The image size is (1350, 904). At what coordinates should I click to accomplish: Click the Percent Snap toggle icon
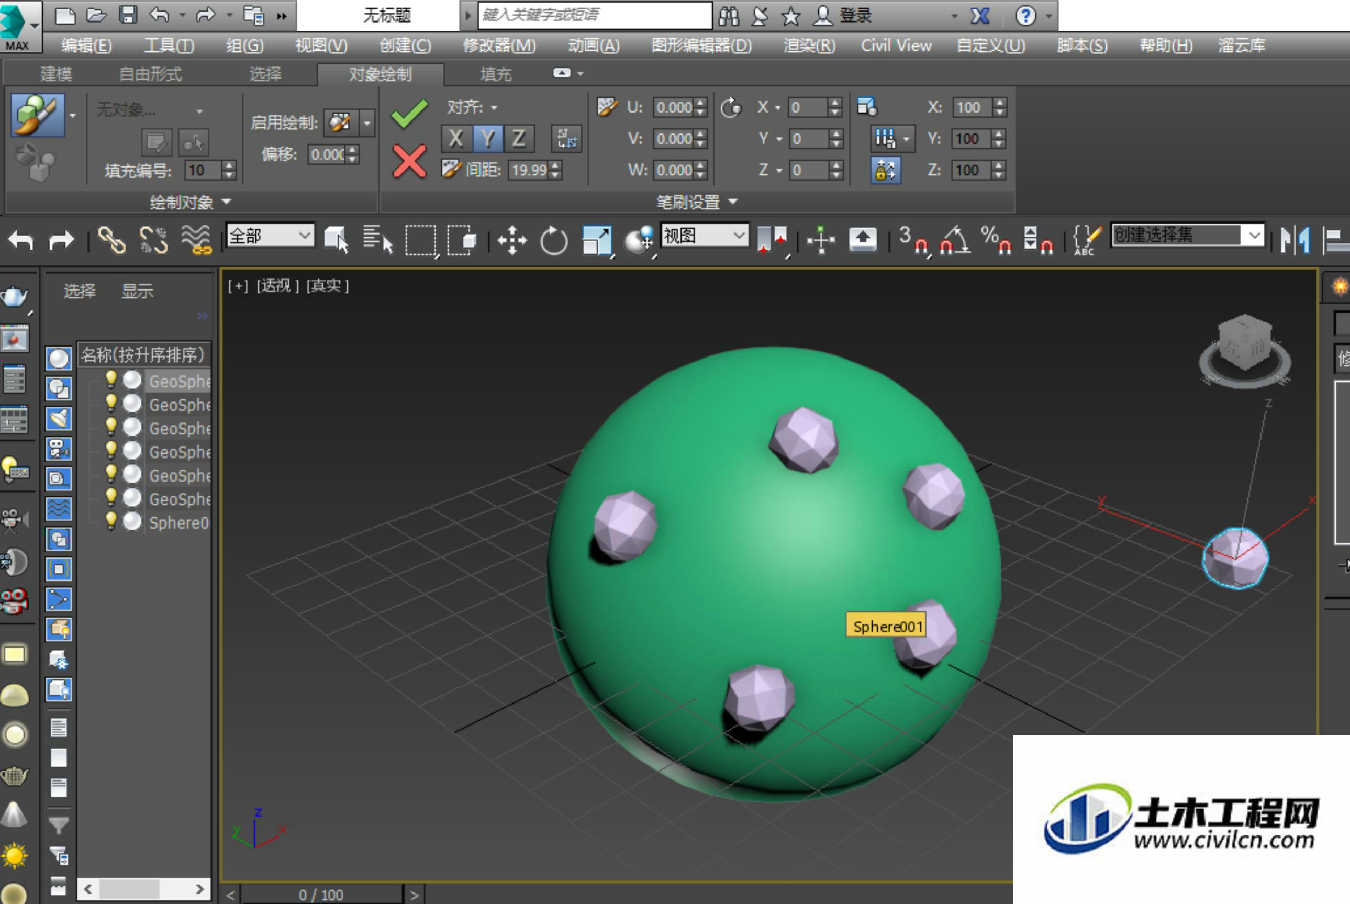coord(997,240)
